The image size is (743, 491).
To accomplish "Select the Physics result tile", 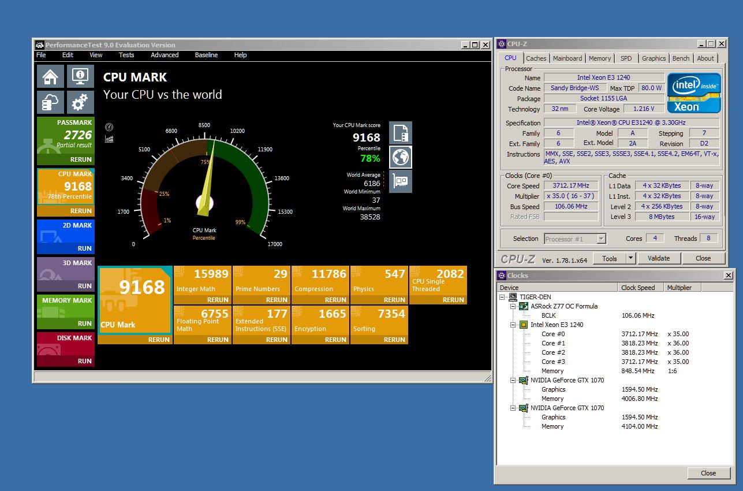I will pos(379,285).
